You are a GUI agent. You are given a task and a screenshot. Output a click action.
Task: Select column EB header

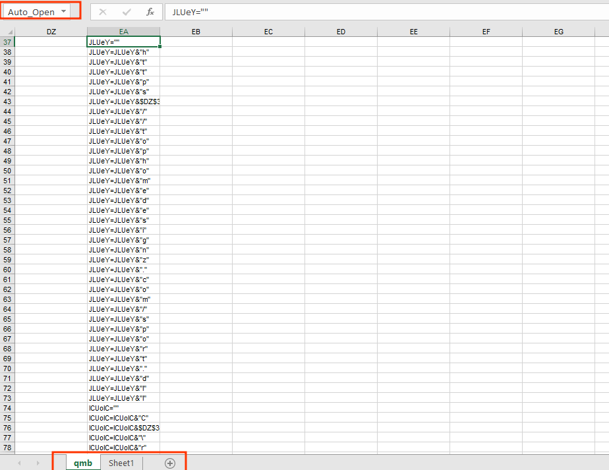tap(196, 32)
